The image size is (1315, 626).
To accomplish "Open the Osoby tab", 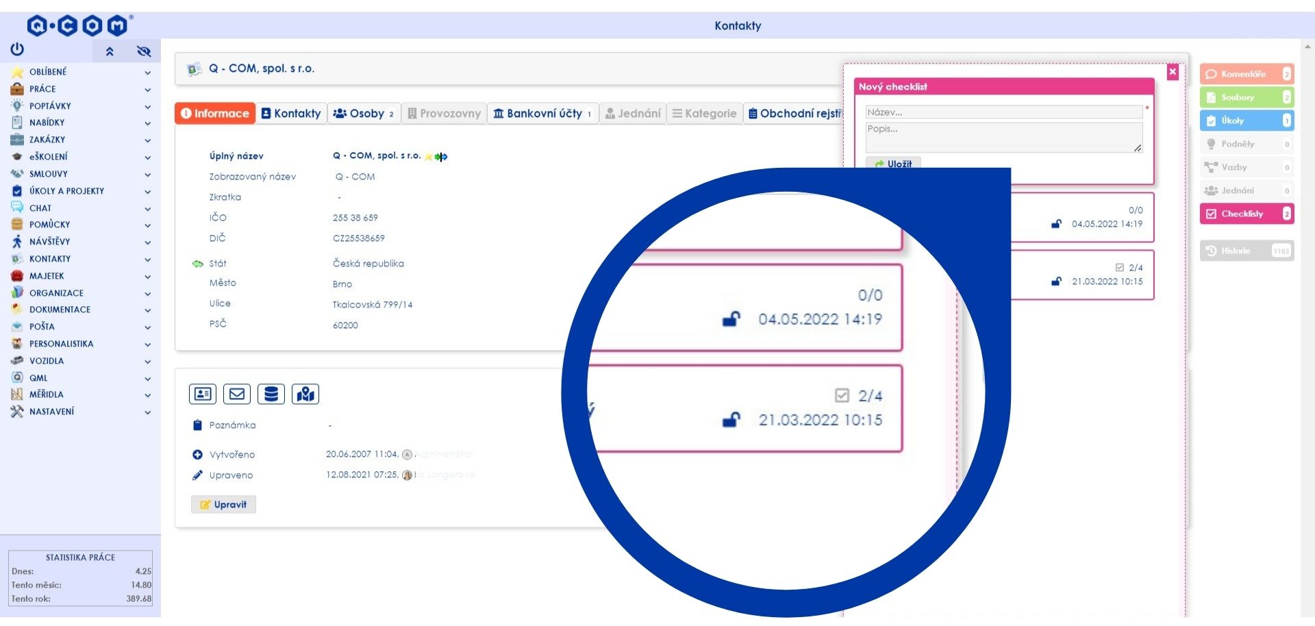I will point(363,114).
